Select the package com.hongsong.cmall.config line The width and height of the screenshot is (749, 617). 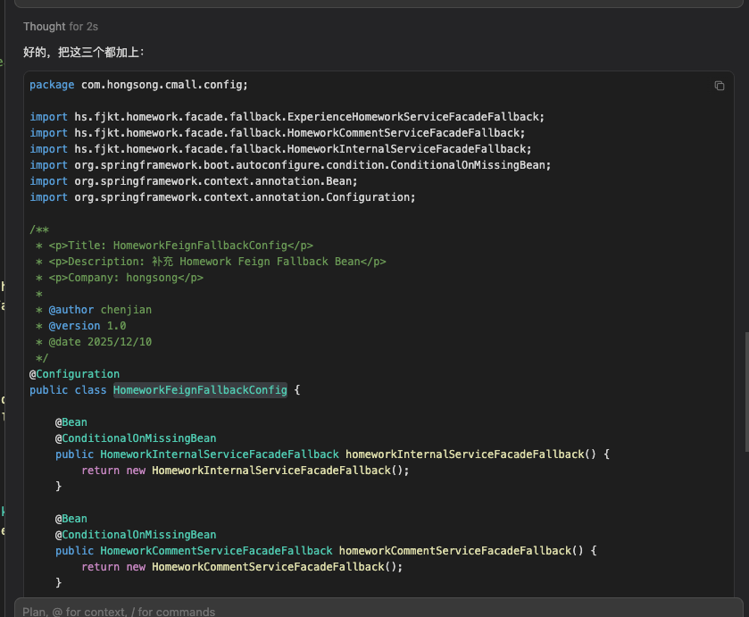tap(138, 85)
